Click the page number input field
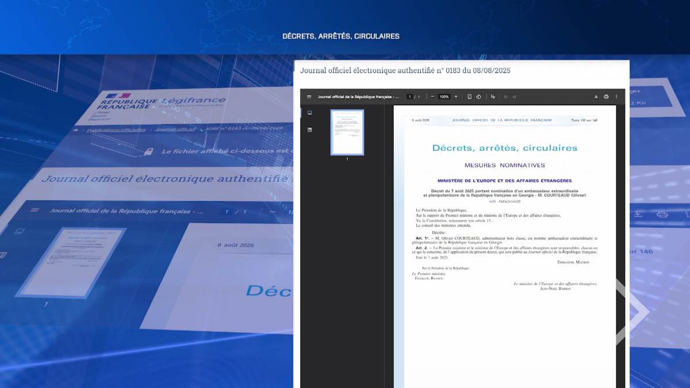Screen dimensions: 690x388 point(409,97)
